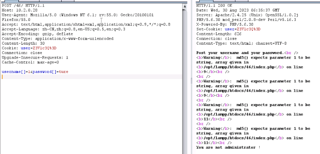Click the "password[]" parameter in the request body

[x=44, y=72]
